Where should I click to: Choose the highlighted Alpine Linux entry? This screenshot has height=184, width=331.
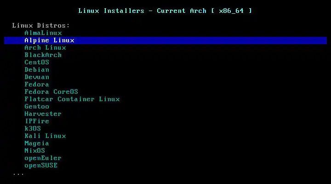(x=165, y=40)
